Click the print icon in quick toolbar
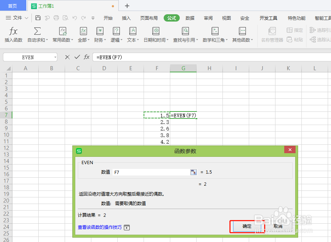Image resolution: width=331 pixels, height=242 pixels. click(56, 18)
